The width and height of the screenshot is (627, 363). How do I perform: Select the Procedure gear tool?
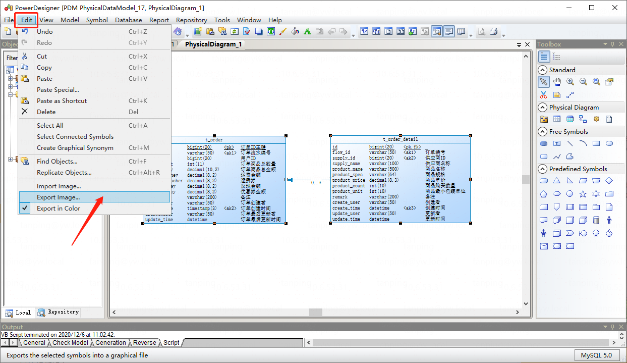click(x=596, y=119)
